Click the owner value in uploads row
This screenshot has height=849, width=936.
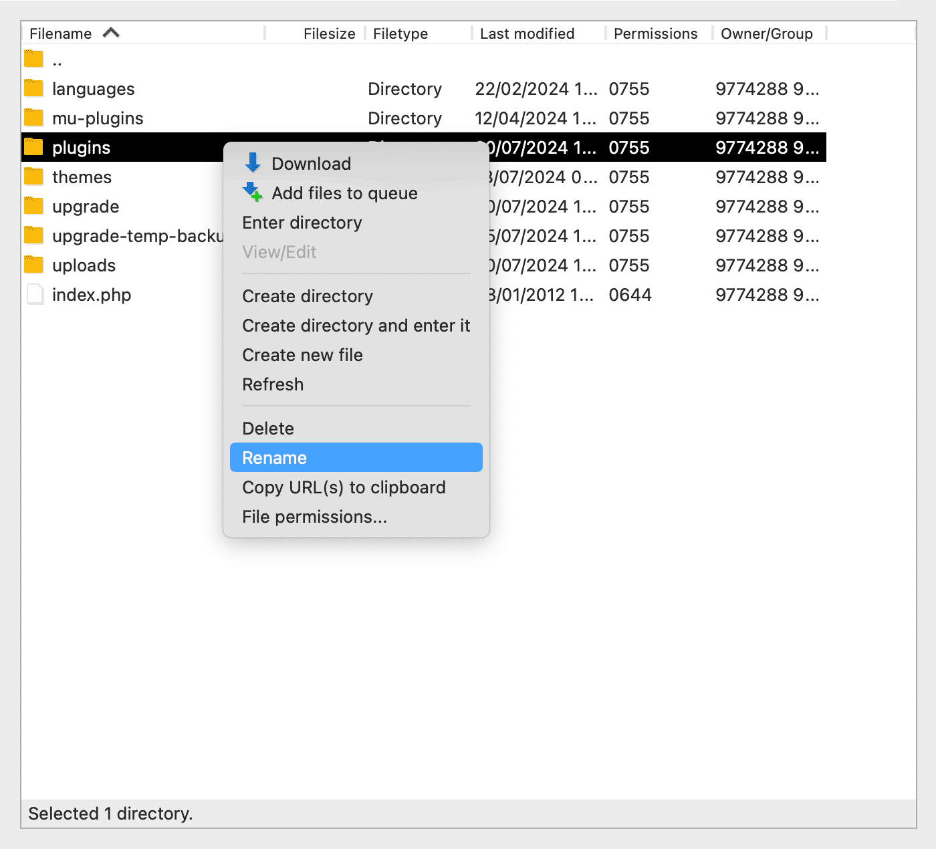(767, 265)
